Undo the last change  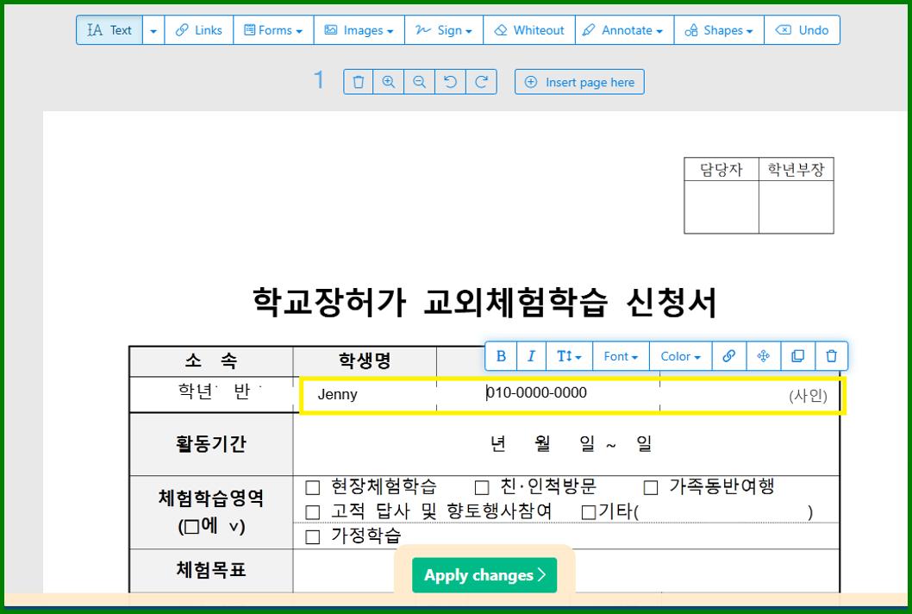803,29
